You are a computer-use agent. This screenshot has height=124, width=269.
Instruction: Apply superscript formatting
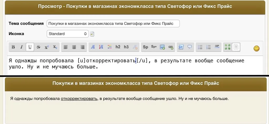click(x=47, y=47)
